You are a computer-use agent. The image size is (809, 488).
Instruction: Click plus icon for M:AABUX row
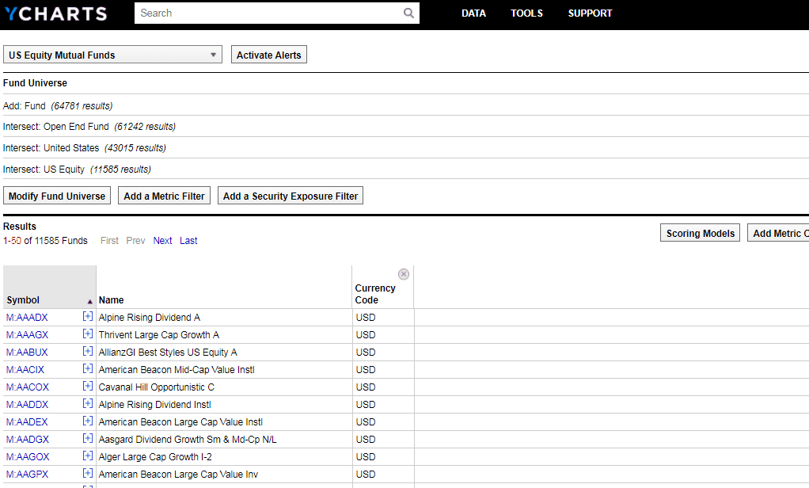pos(88,352)
